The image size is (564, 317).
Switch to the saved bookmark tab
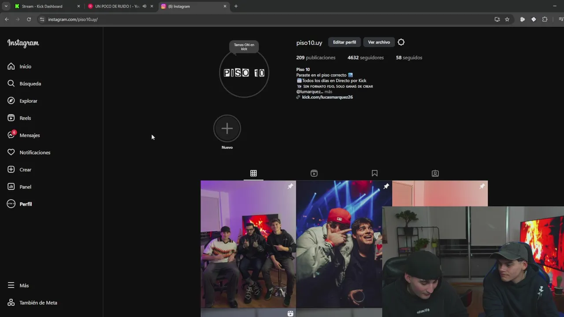375,173
